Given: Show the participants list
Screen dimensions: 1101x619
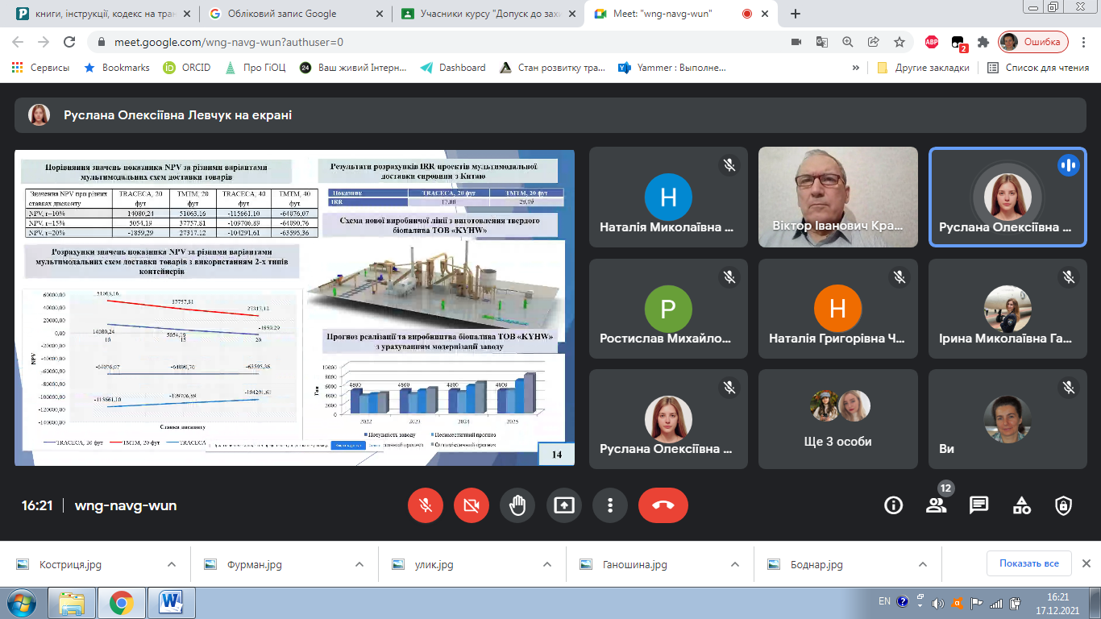Looking at the screenshot, I should click(x=936, y=505).
